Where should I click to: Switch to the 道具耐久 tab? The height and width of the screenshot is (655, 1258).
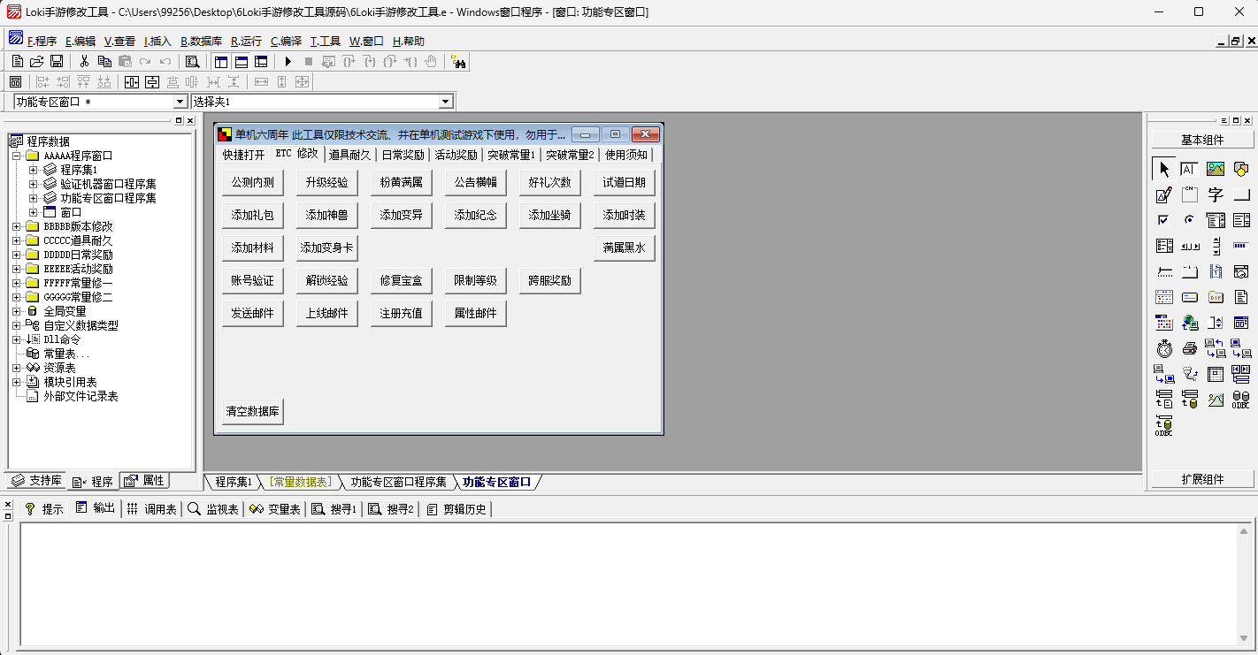(349, 155)
